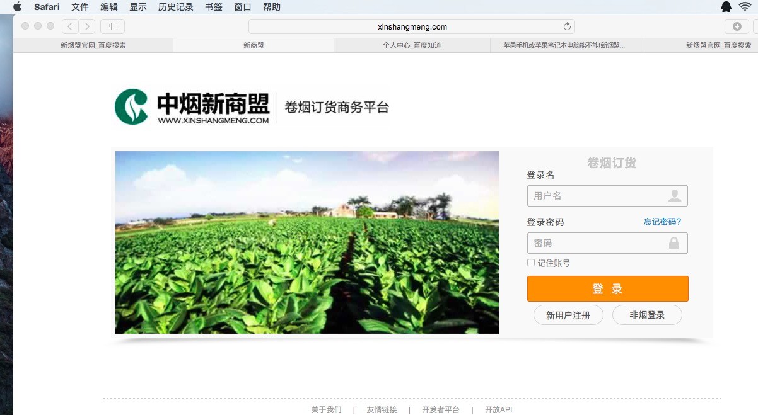The width and height of the screenshot is (758, 415).
Task: Click the 登录密码 label
Action: (x=545, y=222)
